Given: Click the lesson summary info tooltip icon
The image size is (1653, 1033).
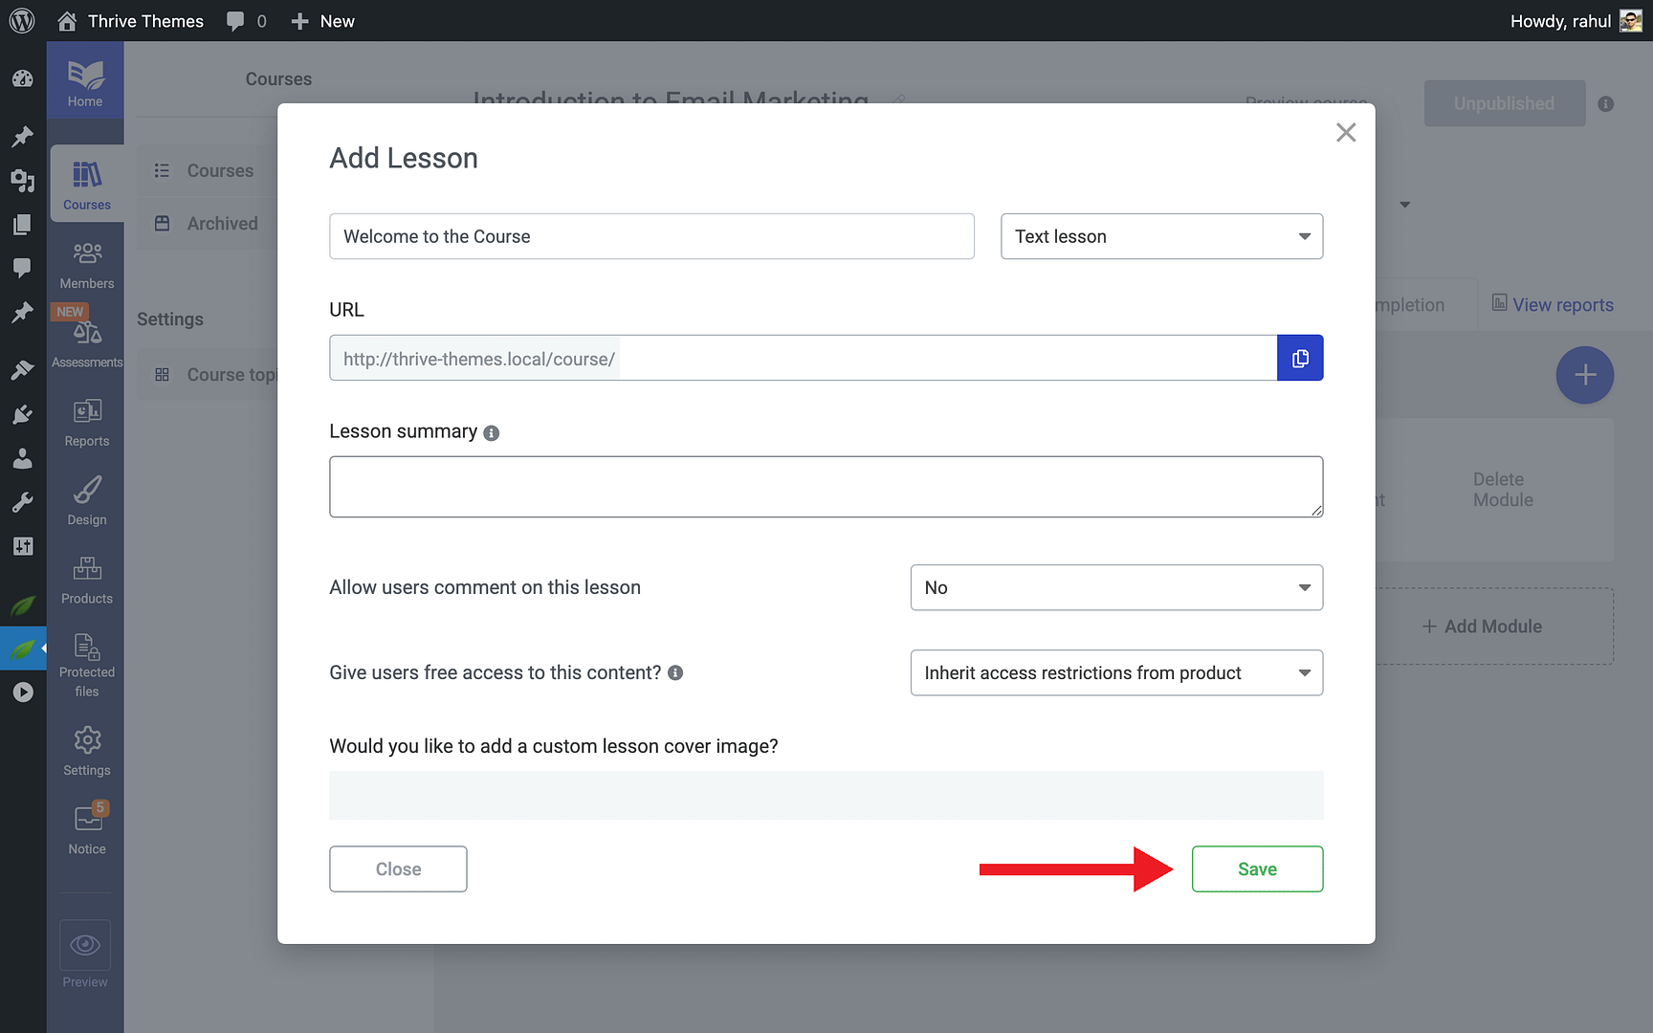Looking at the screenshot, I should pyautogui.click(x=492, y=432).
